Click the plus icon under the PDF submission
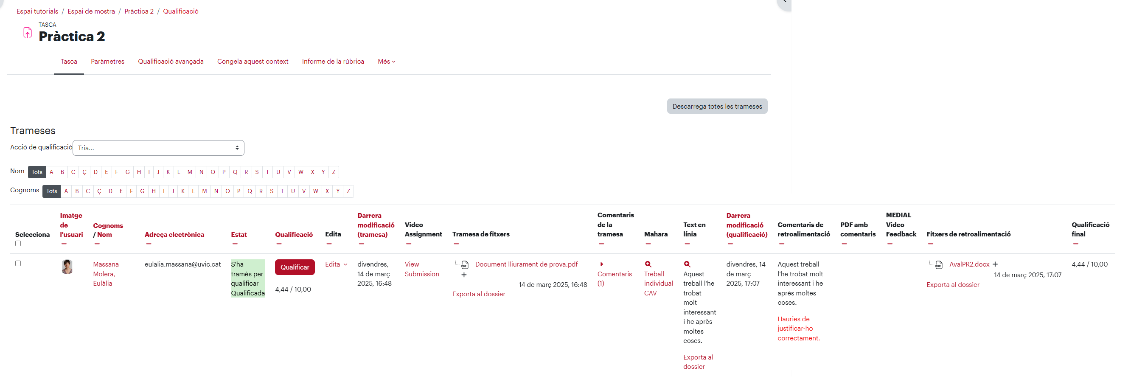Image resolution: width=1131 pixels, height=382 pixels. click(x=464, y=275)
